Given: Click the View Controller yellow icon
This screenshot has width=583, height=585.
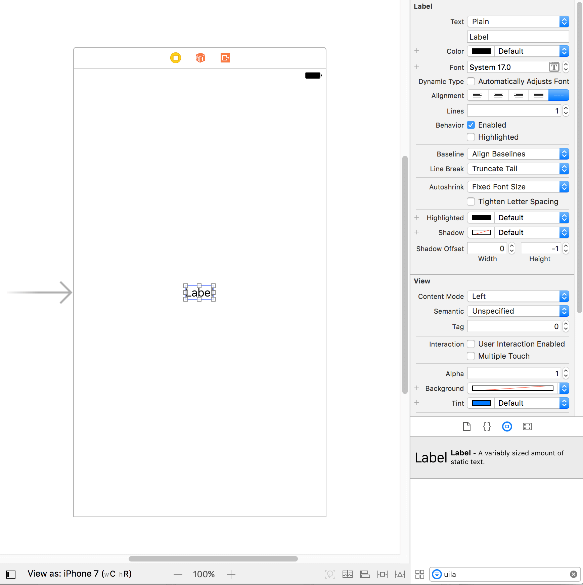Looking at the screenshot, I should click(x=176, y=58).
